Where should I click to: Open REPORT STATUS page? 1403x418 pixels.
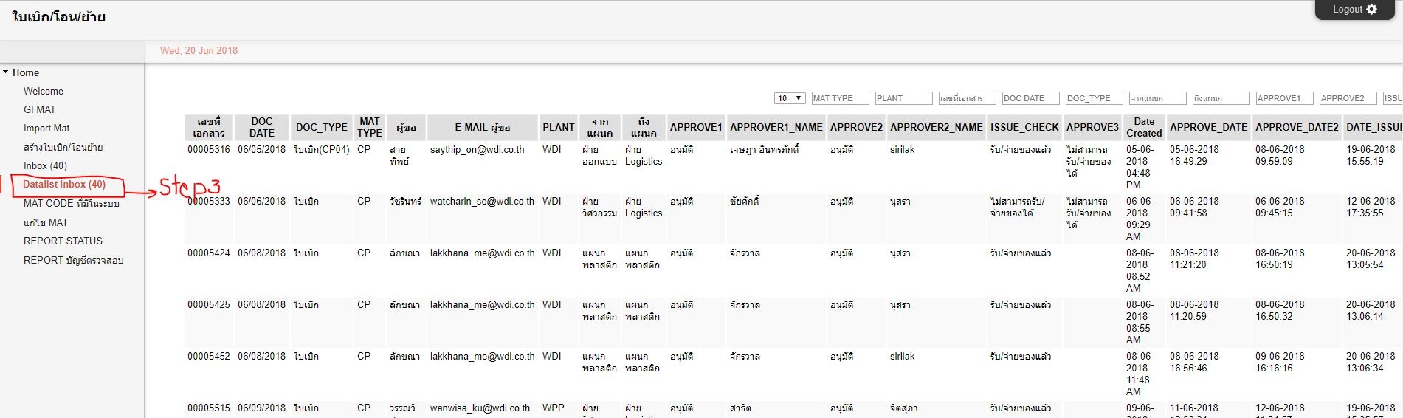[x=63, y=241]
